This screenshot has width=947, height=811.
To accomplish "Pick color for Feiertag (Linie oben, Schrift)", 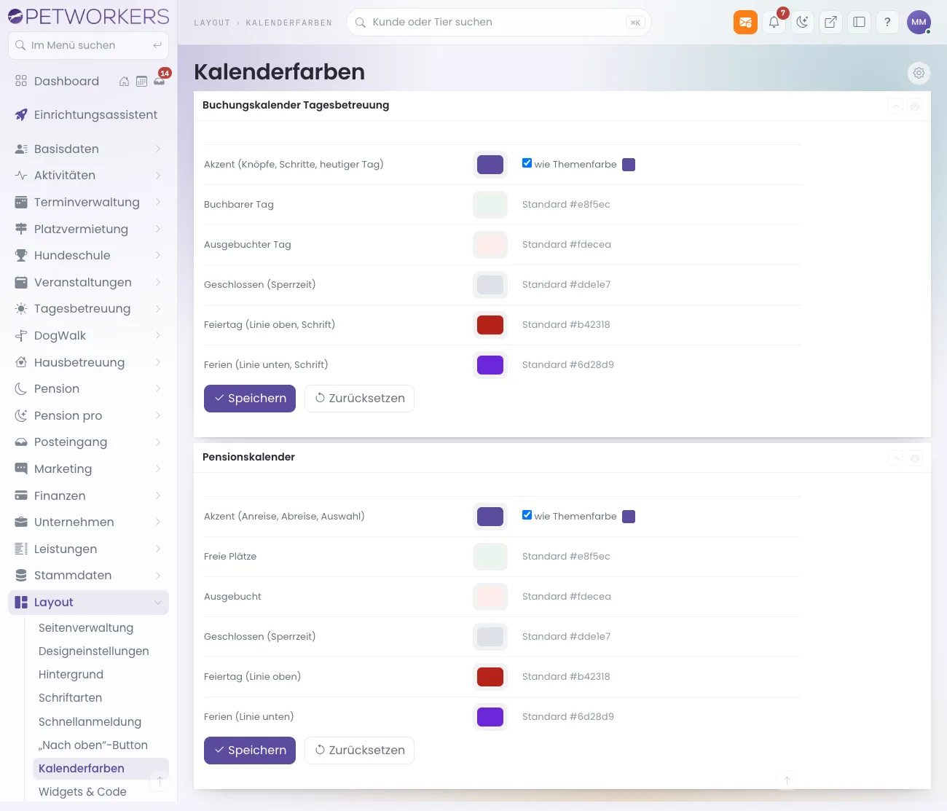I will (490, 325).
